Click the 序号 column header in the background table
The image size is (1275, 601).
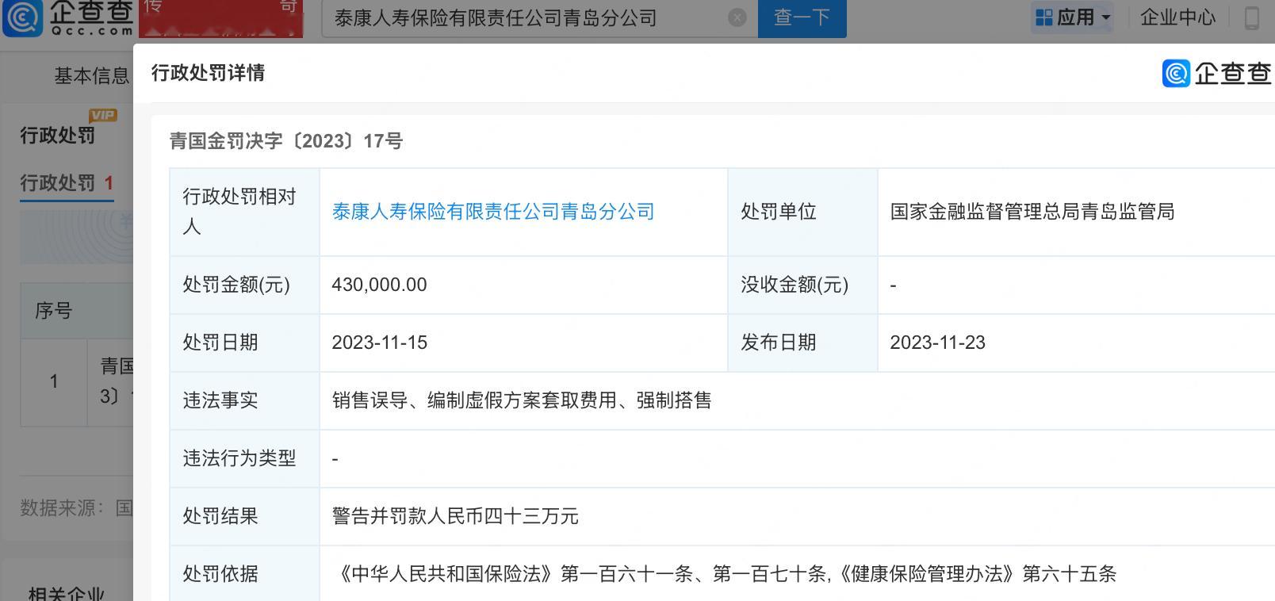point(53,311)
